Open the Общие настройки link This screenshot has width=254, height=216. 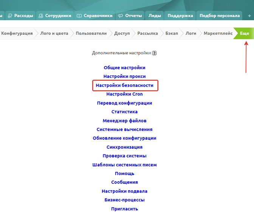coord(124,68)
